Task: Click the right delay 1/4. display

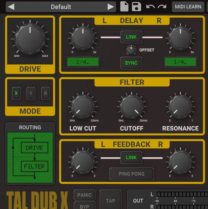Action: pos(180,62)
